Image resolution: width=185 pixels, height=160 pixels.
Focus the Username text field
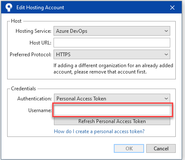pyautogui.click(x=112, y=110)
